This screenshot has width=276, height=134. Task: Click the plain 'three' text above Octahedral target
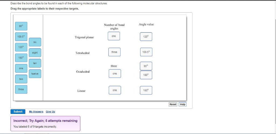tap(114, 66)
